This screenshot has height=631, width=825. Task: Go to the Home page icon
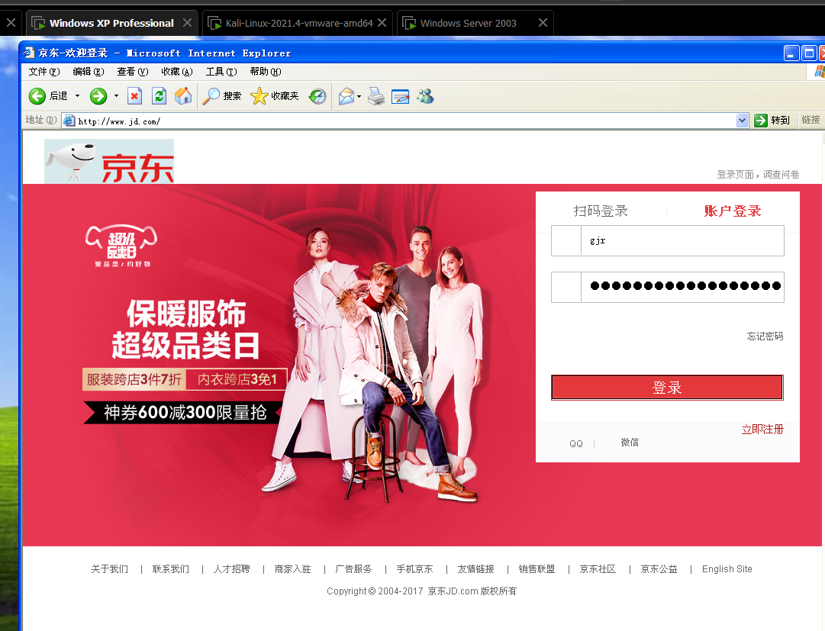(x=183, y=96)
